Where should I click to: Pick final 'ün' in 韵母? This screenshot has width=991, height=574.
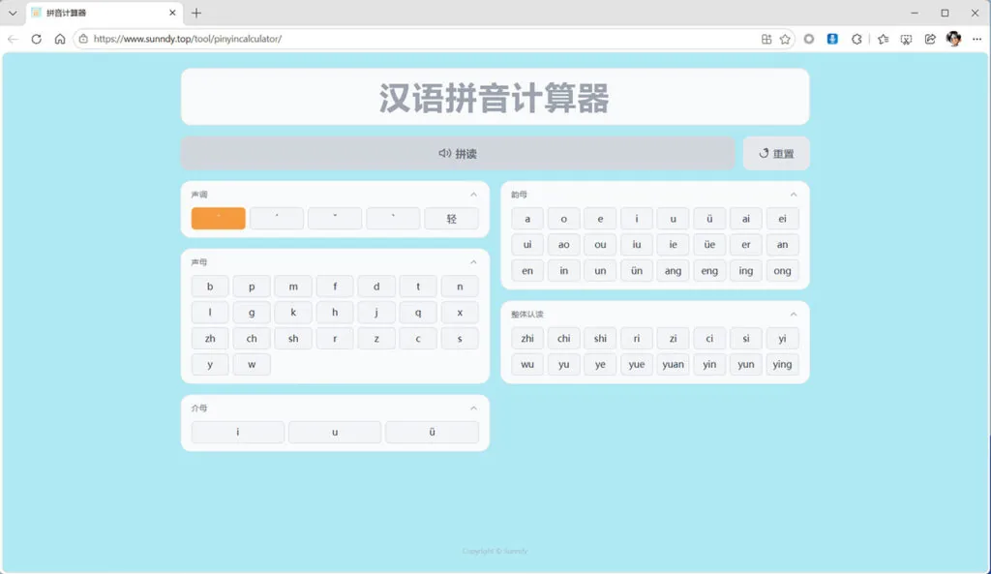coord(637,271)
